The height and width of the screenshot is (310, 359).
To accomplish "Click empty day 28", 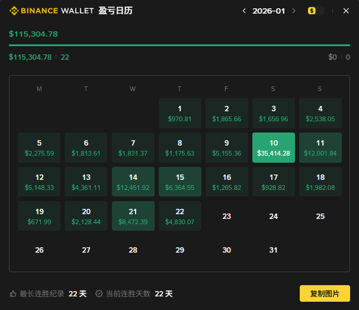I will pos(133,250).
